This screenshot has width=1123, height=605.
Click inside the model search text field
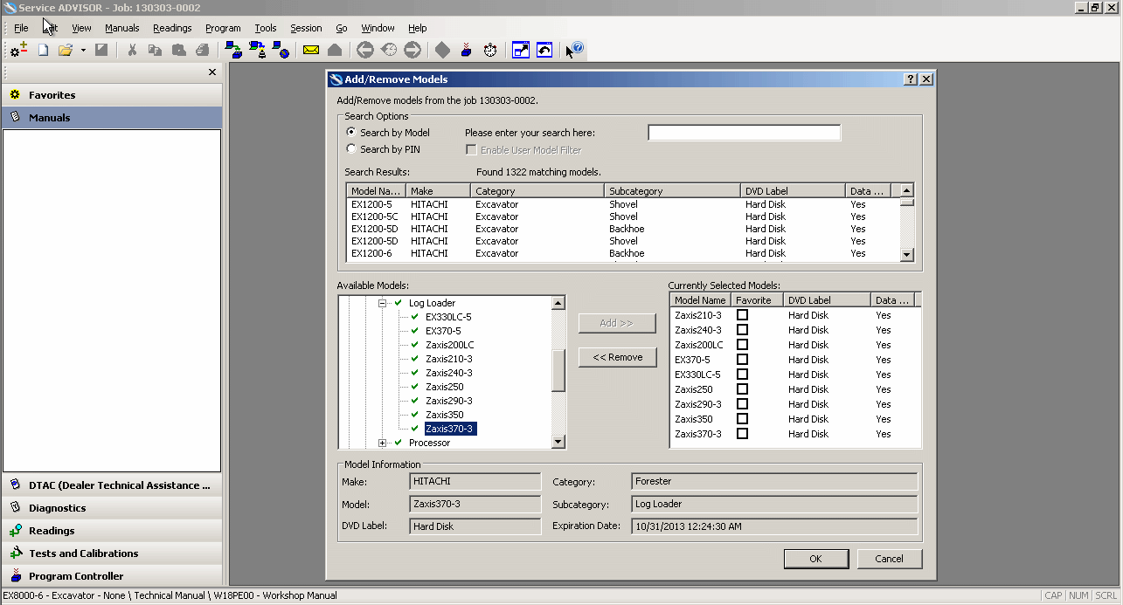pyautogui.click(x=744, y=132)
